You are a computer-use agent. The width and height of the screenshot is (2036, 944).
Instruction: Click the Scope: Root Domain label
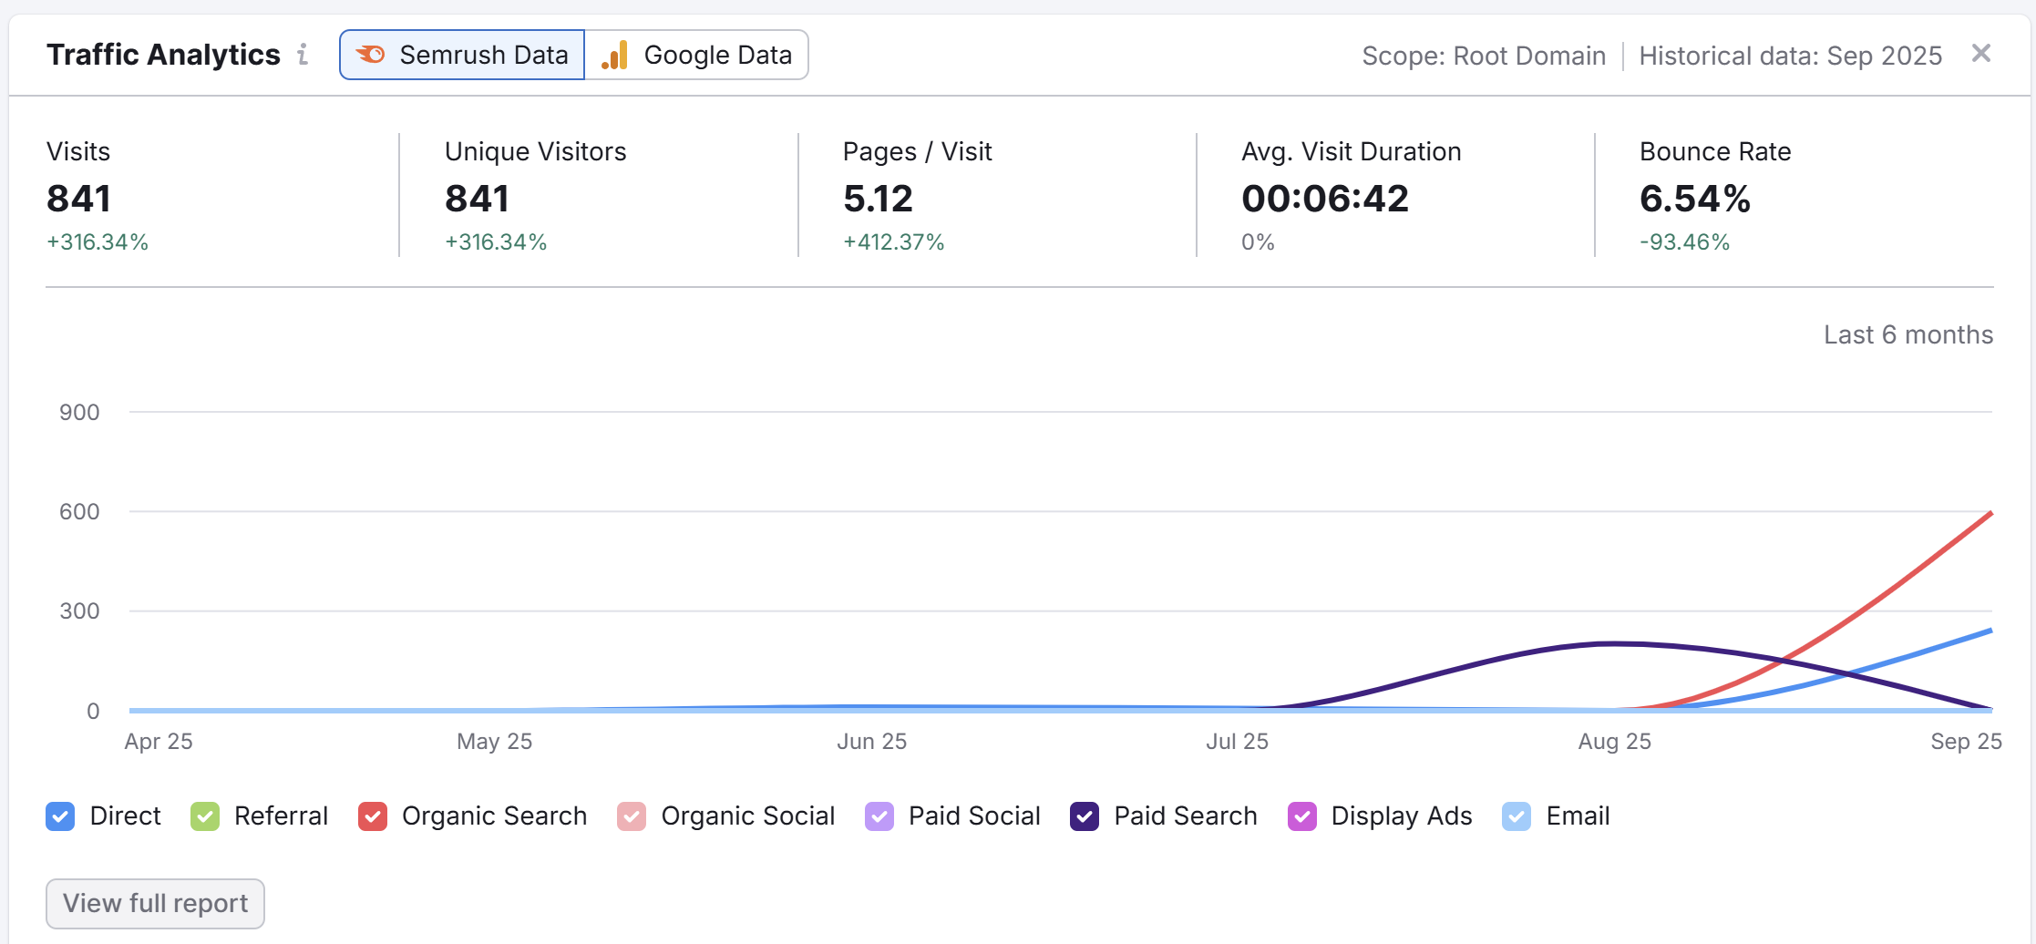click(x=1484, y=55)
